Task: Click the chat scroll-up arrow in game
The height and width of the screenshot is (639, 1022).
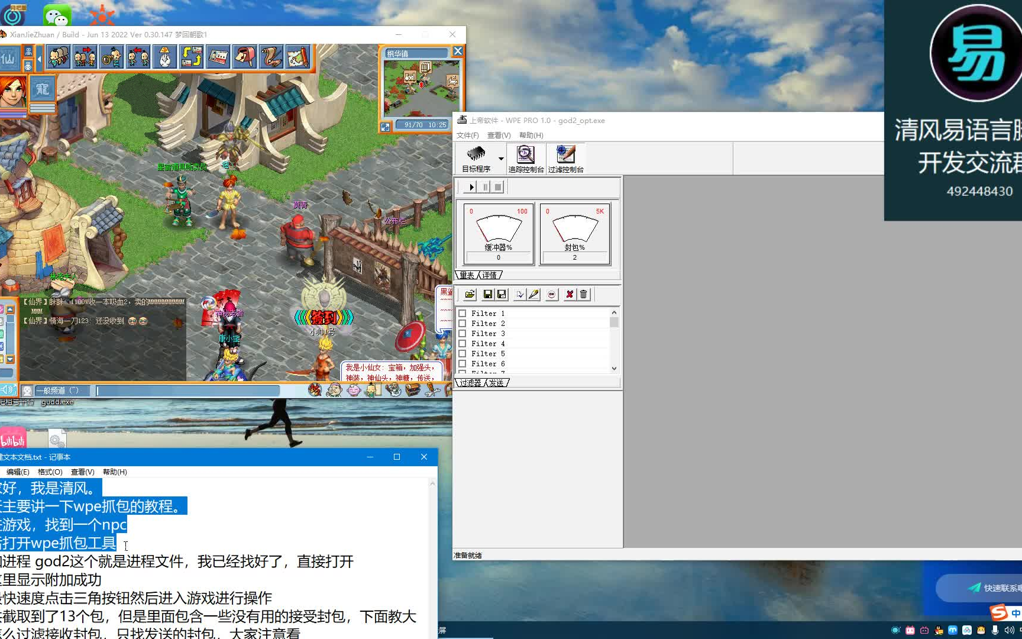Action: 10,309
